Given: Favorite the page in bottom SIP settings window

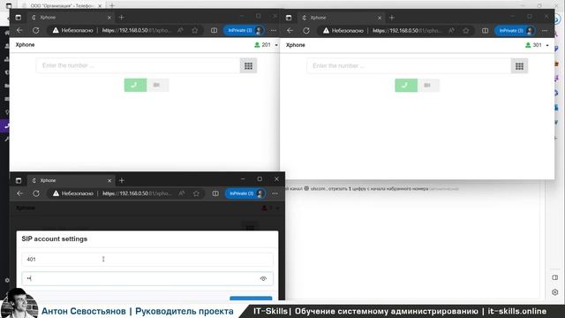Looking at the screenshot, I should click(196, 193).
